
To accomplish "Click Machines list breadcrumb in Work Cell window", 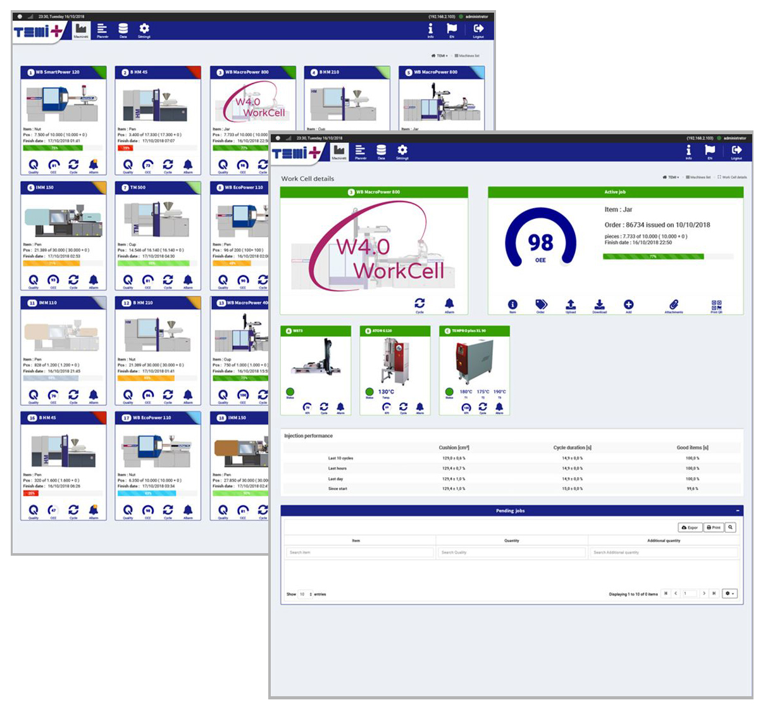I will click(x=698, y=177).
